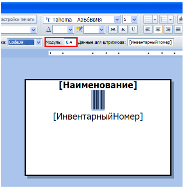Open the highlight color swatch dropdown
Viewport: 183px width, 188px height.
click(x=101, y=30)
